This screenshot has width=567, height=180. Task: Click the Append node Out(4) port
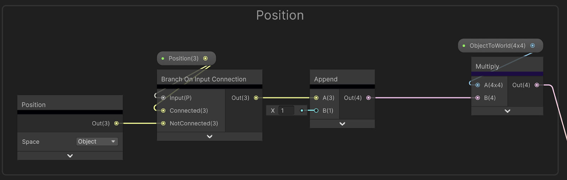coord(369,98)
